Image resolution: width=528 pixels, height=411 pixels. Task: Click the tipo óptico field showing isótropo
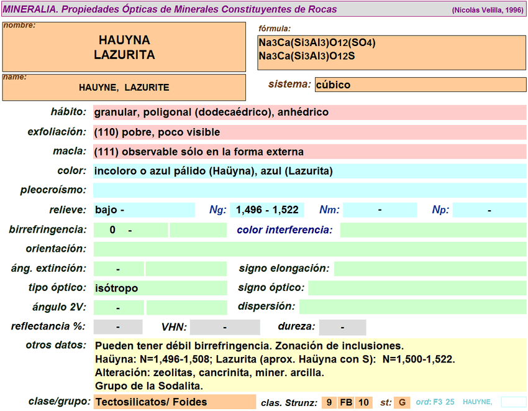point(160,288)
